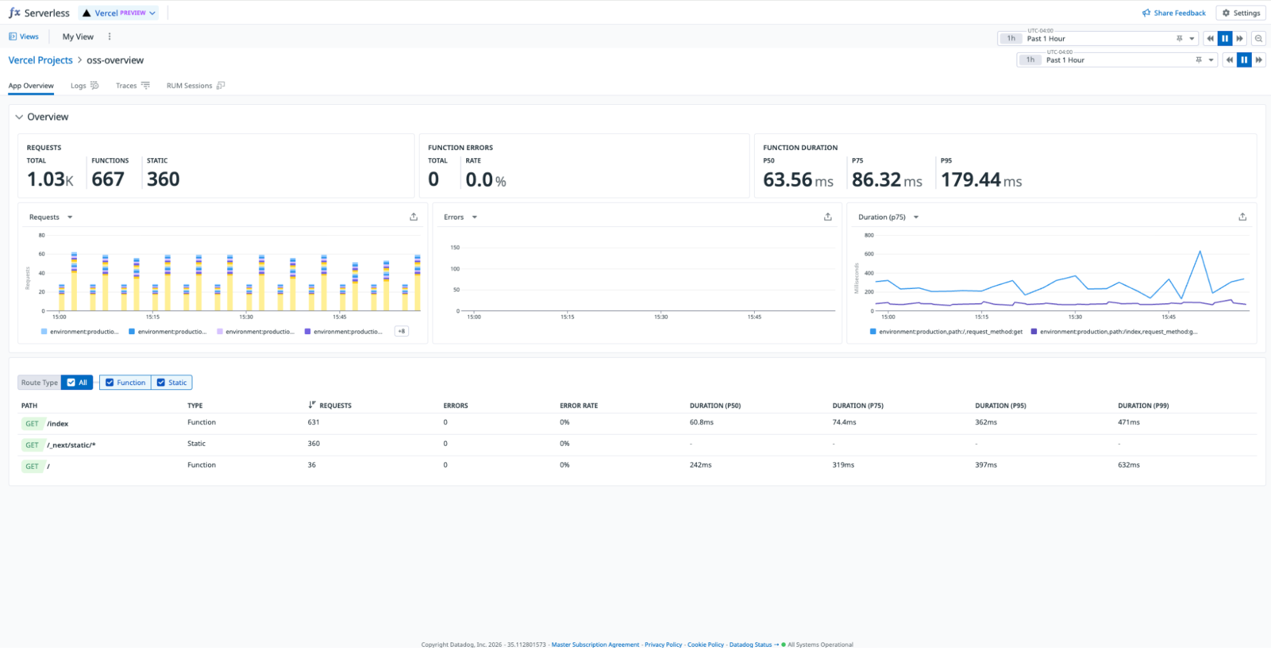Click the GET badge for the /index row
This screenshot has width=1271, height=648.
pos(32,424)
